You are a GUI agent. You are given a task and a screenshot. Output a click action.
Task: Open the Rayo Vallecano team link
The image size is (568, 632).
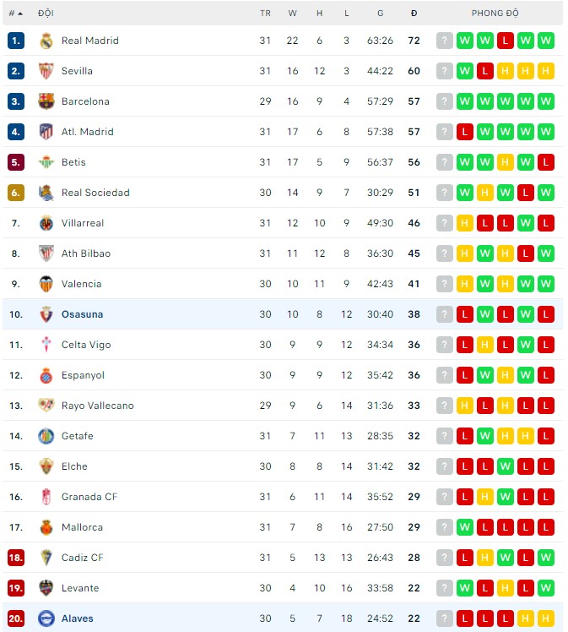pyautogui.click(x=97, y=406)
